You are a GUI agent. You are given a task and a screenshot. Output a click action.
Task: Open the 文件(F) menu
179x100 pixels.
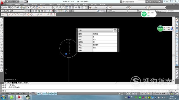tap(10, 4)
